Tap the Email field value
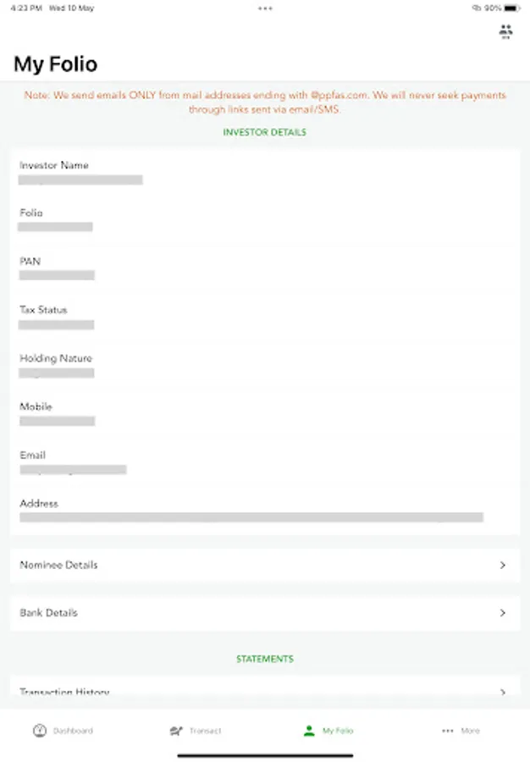This screenshot has height=762, width=530. (x=73, y=469)
